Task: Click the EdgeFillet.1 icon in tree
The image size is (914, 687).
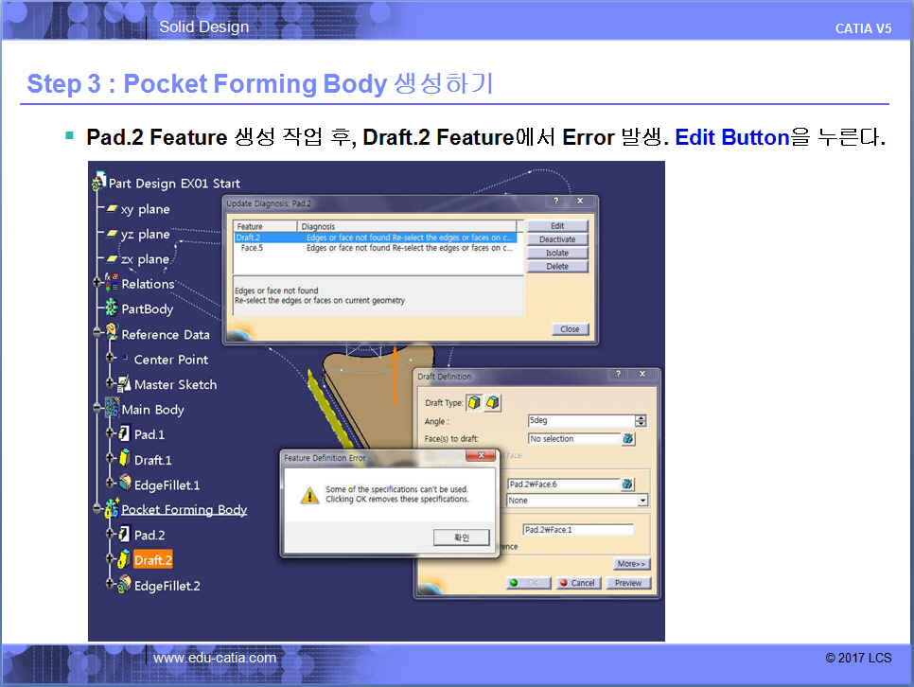Action: [x=123, y=484]
